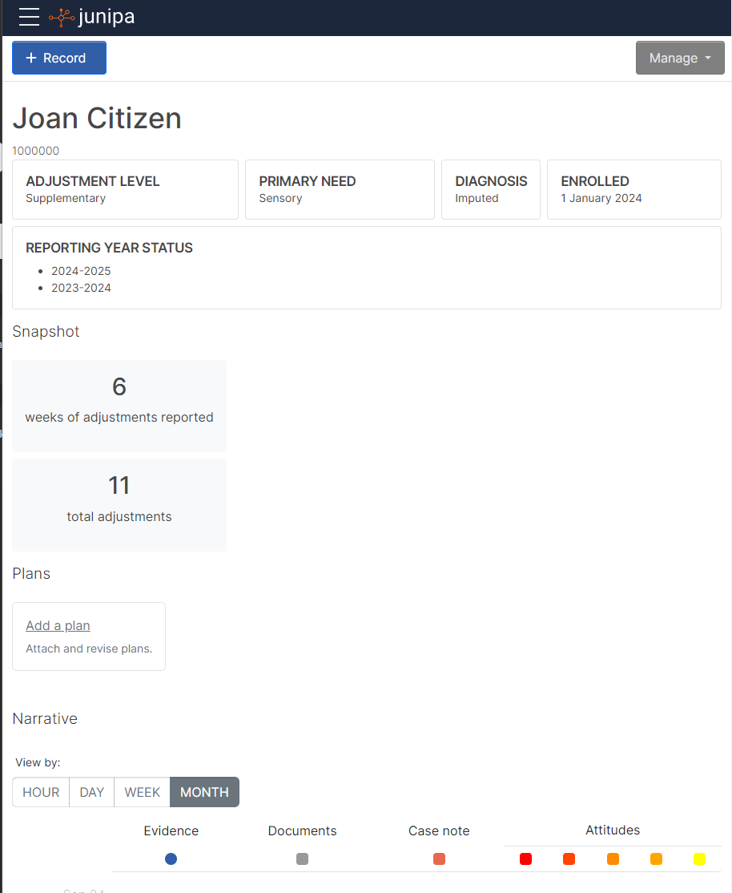The width and height of the screenshot is (732, 893).
Task: Click the Diagnosis Imputed card
Action: (x=490, y=189)
